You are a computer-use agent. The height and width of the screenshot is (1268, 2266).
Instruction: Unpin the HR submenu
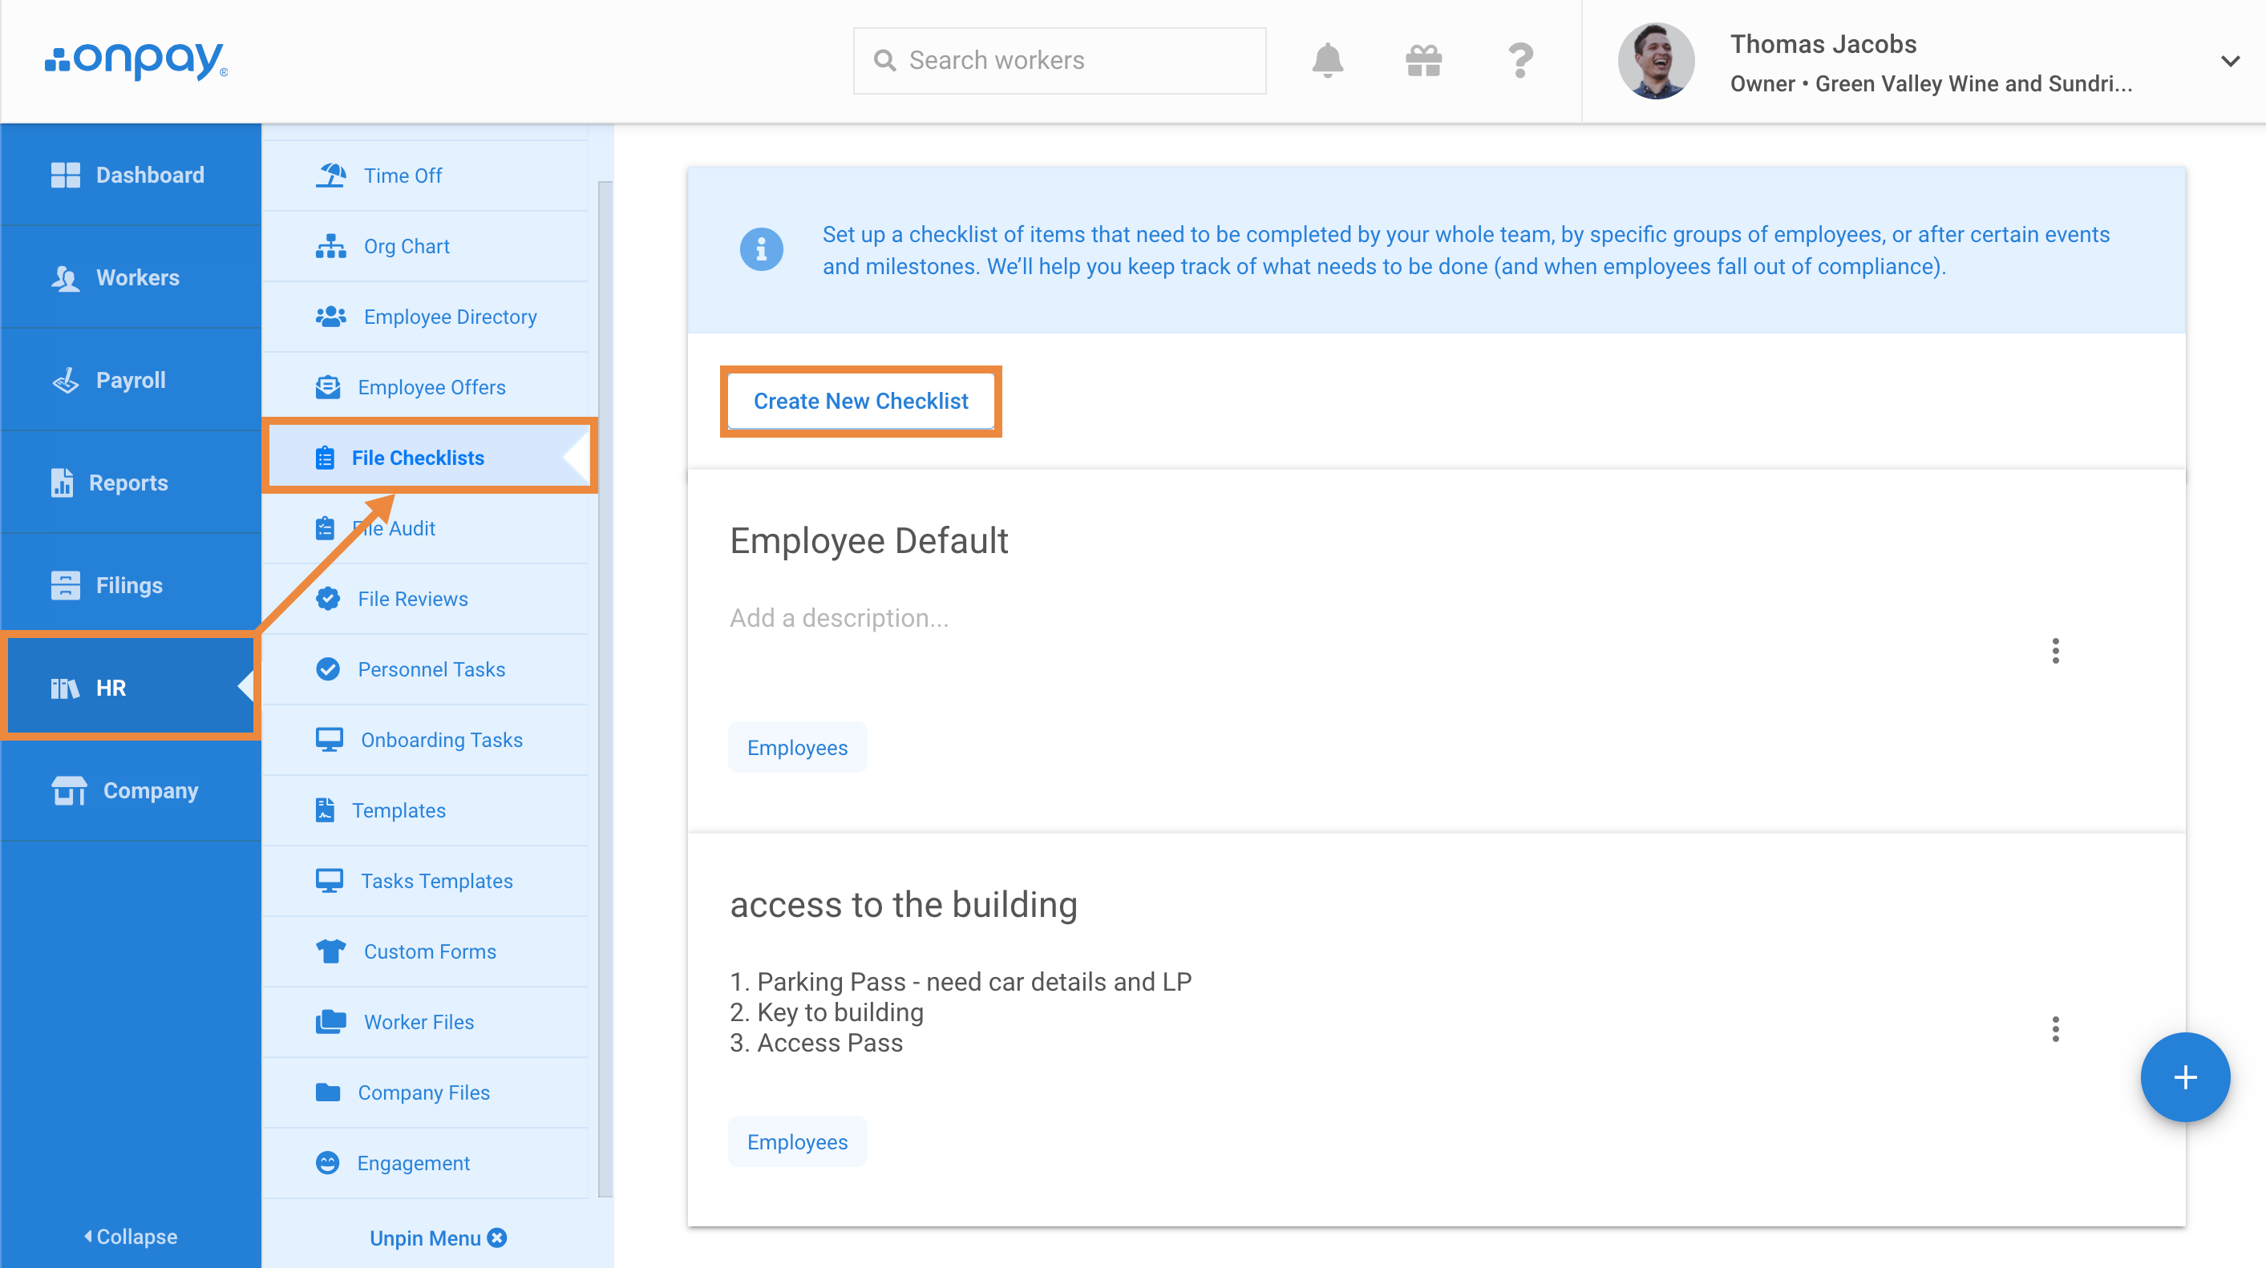(437, 1238)
